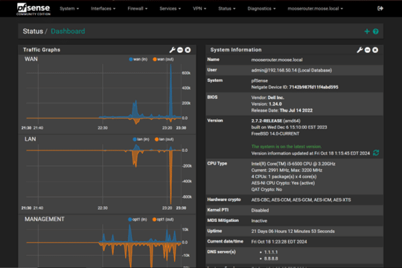Open Traffic Graphs settings wrench

click(x=172, y=49)
